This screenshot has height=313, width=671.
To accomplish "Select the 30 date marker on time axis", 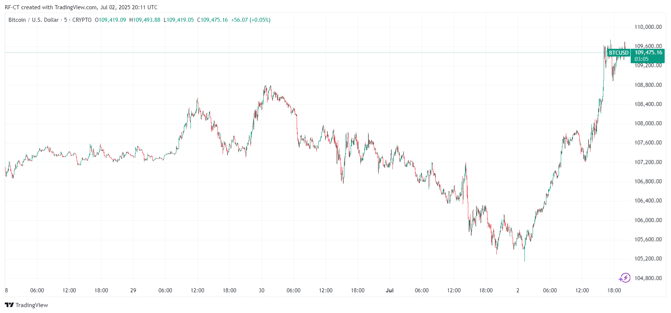I will pos(262,290).
